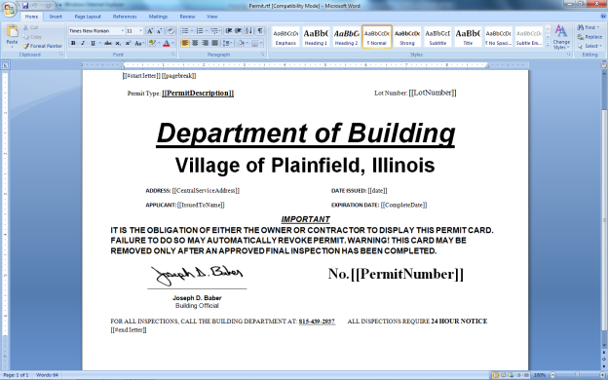Toggle Italic formatting

coord(83,43)
